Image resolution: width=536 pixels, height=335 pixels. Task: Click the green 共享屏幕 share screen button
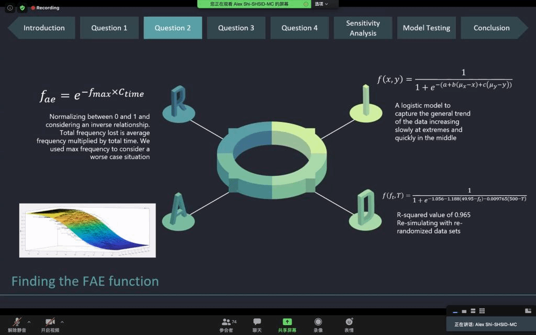click(x=287, y=325)
